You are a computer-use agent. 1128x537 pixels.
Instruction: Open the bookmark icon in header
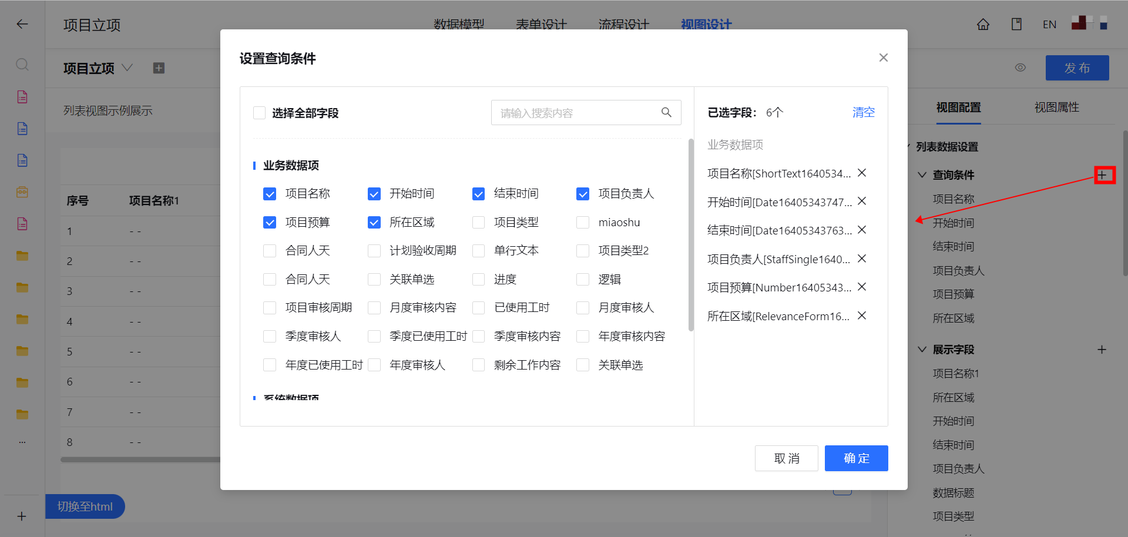(x=1016, y=24)
